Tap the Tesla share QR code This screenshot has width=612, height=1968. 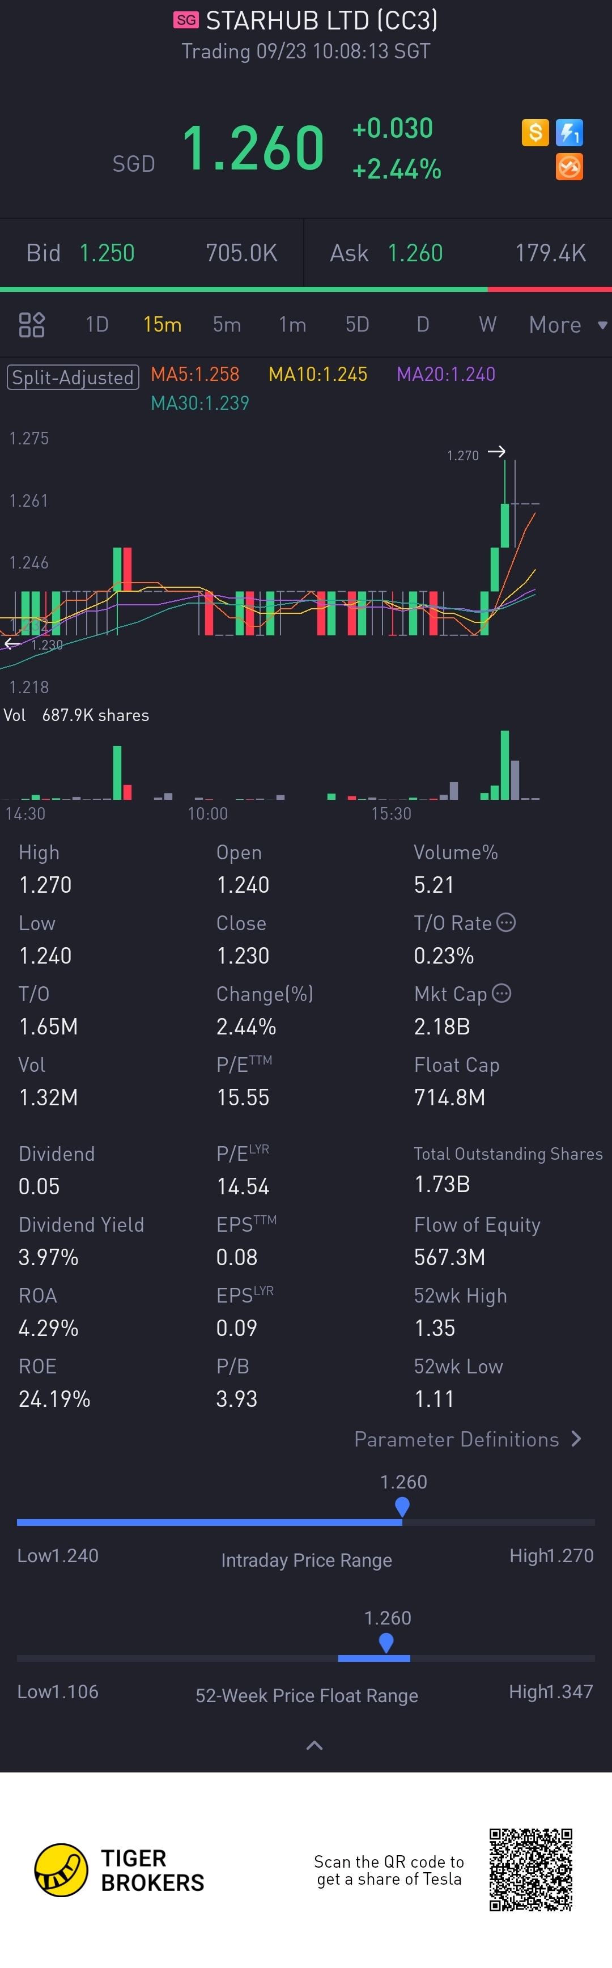coord(530,1869)
